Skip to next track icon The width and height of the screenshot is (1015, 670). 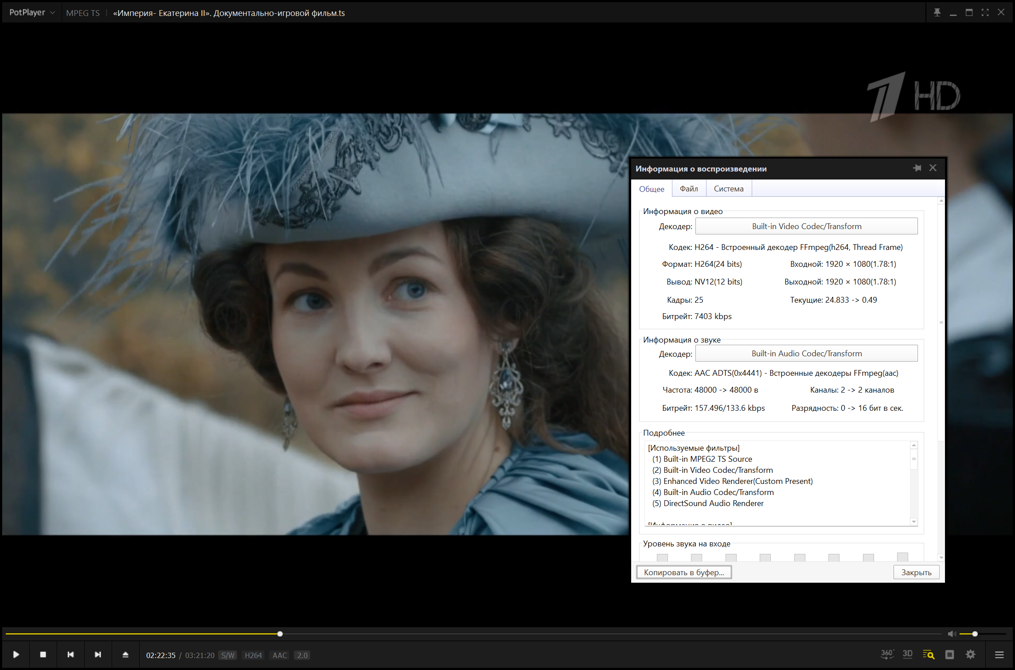tap(98, 654)
